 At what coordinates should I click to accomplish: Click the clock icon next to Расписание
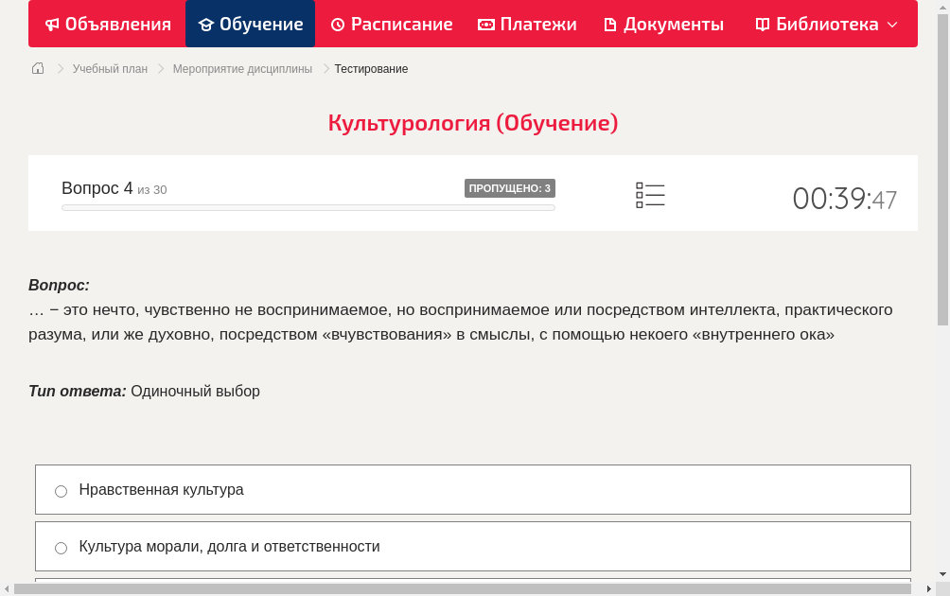(x=337, y=24)
